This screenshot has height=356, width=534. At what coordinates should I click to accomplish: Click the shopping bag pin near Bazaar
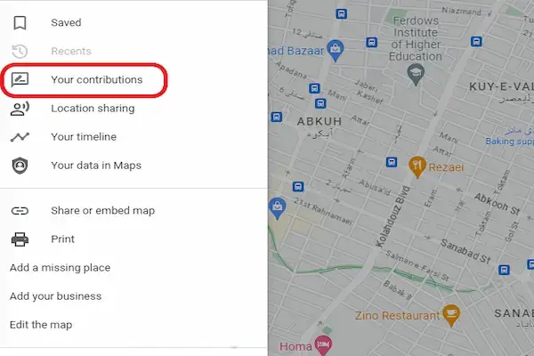[336, 47]
